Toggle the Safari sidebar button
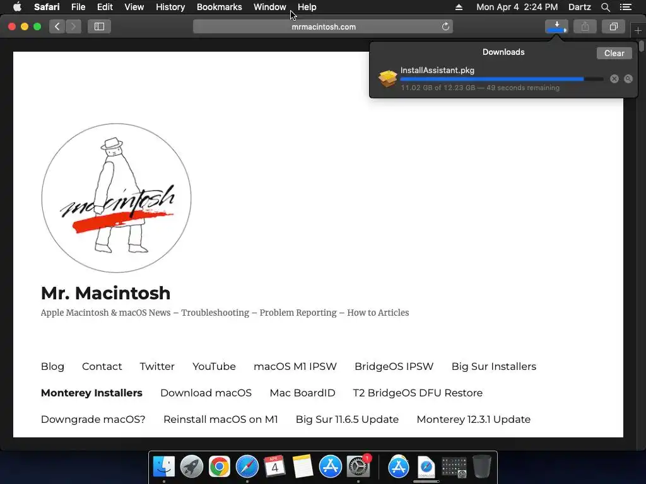This screenshot has height=484, width=646. click(x=99, y=26)
